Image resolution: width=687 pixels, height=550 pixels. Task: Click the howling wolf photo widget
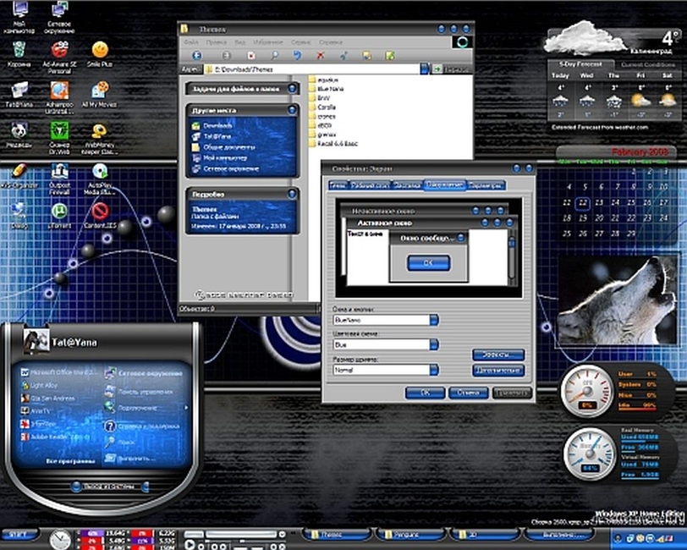[x=617, y=301]
